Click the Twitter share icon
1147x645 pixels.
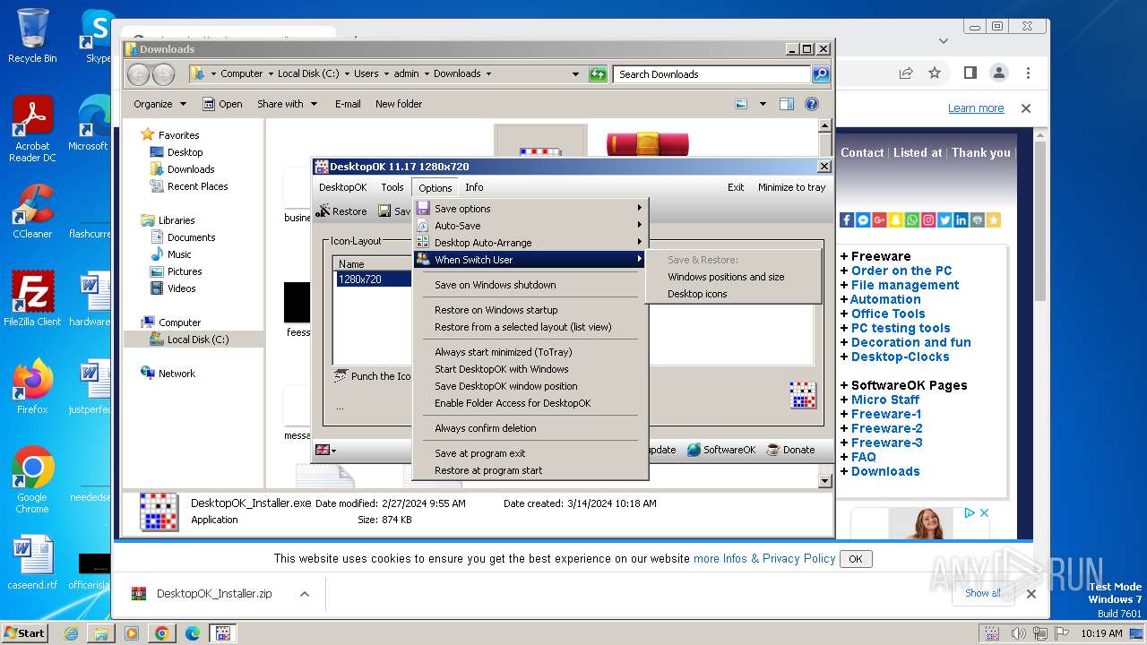(x=944, y=219)
